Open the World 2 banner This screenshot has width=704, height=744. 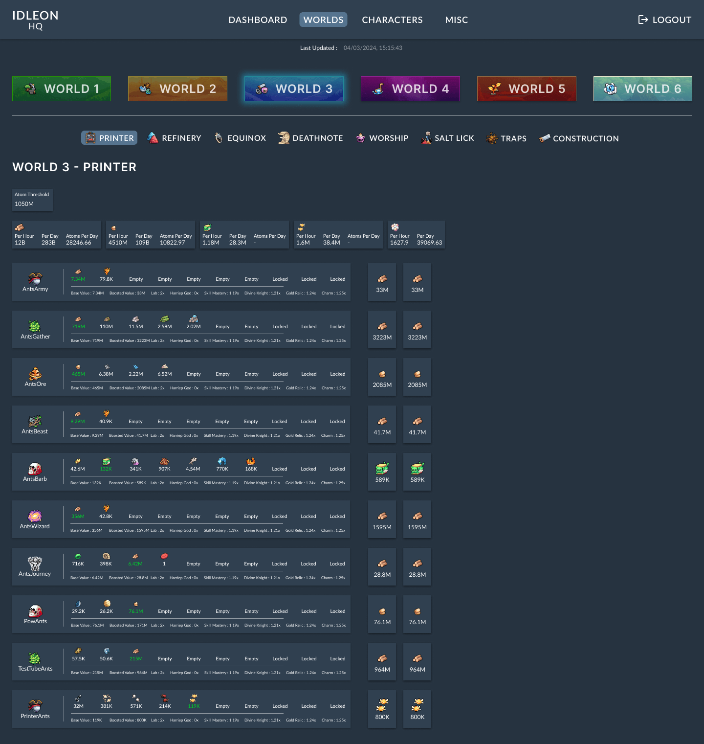(177, 89)
